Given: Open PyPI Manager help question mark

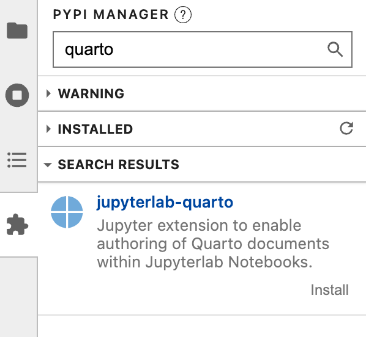Looking at the screenshot, I should 183,15.
